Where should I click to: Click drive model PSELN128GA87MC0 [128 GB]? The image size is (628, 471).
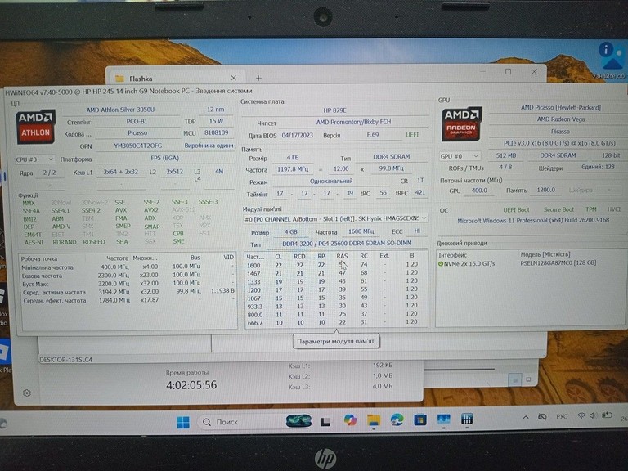558,262
